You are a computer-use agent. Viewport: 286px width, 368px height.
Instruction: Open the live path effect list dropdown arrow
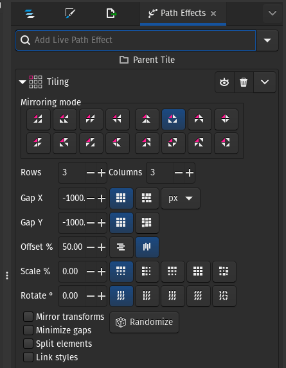pos(267,40)
